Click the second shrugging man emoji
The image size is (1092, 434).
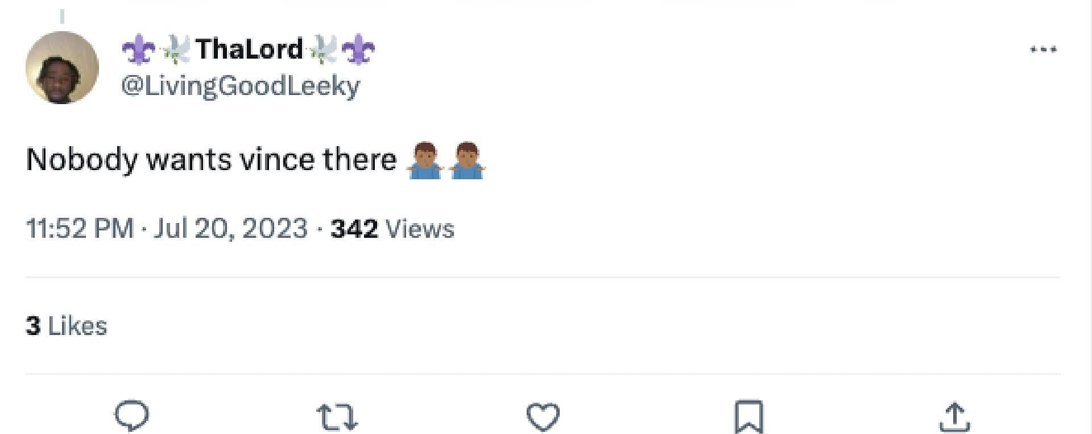(466, 160)
